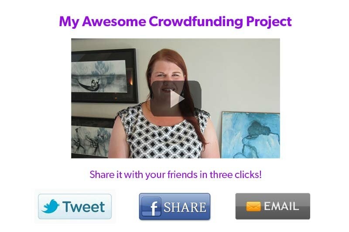Click the lower framed artwork in the video
Image resolution: width=349 pixels, height=232 pixels.
(x=92, y=138)
